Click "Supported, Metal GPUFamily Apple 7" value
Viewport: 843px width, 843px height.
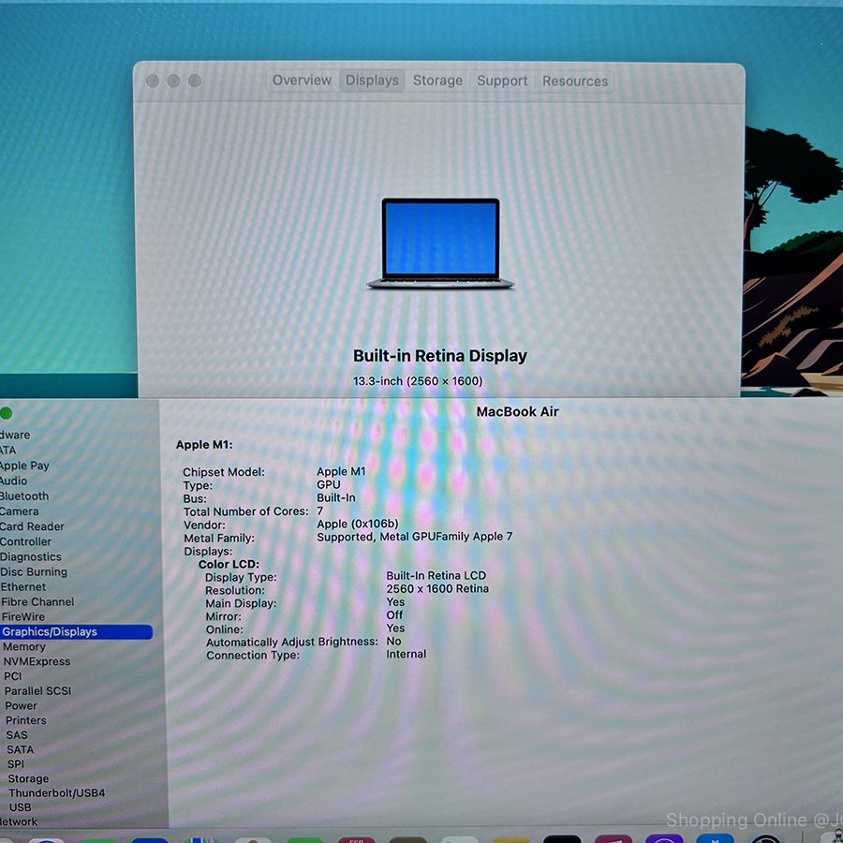point(415,537)
